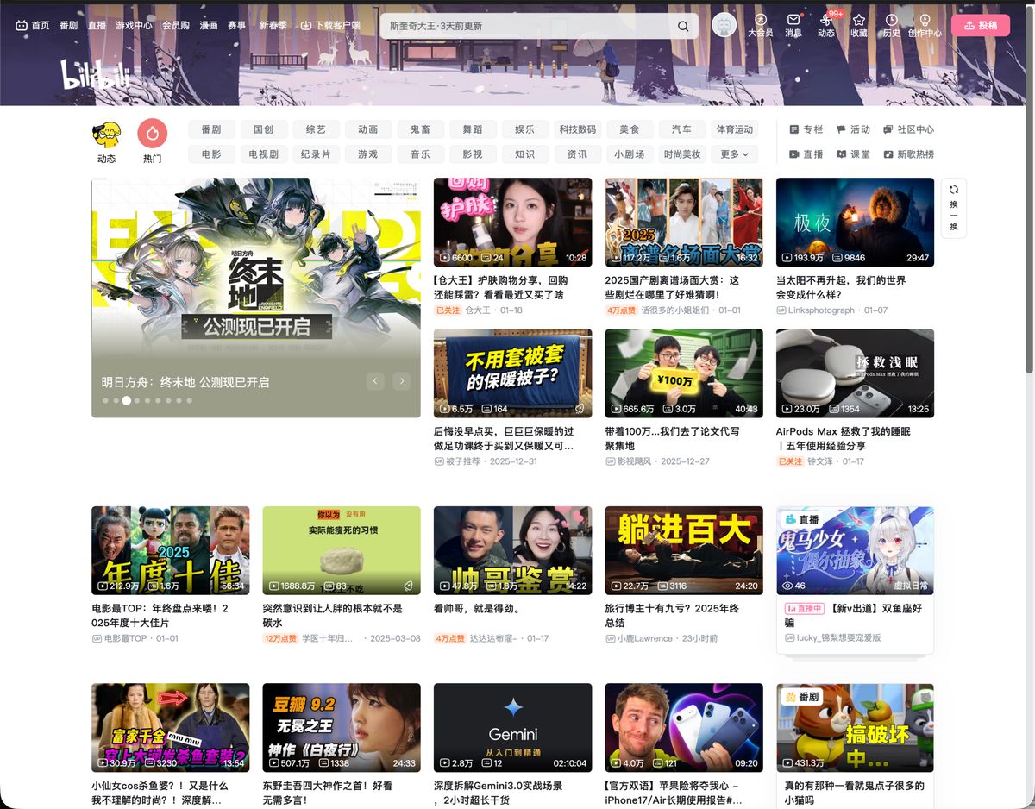Click the search magnifier icon

pyautogui.click(x=683, y=26)
